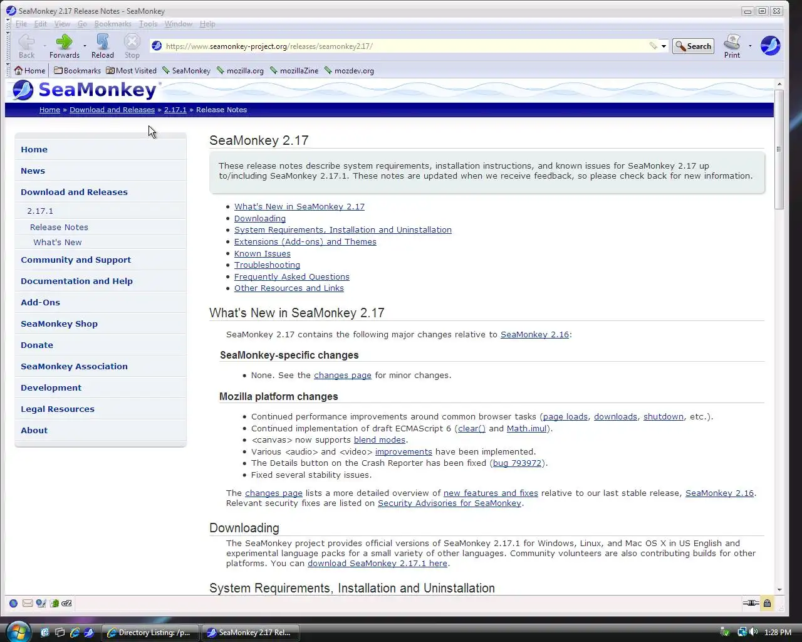The height and width of the screenshot is (642, 802).
Task: Open Frequently Asked Questions link
Action: pyautogui.click(x=292, y=276)
